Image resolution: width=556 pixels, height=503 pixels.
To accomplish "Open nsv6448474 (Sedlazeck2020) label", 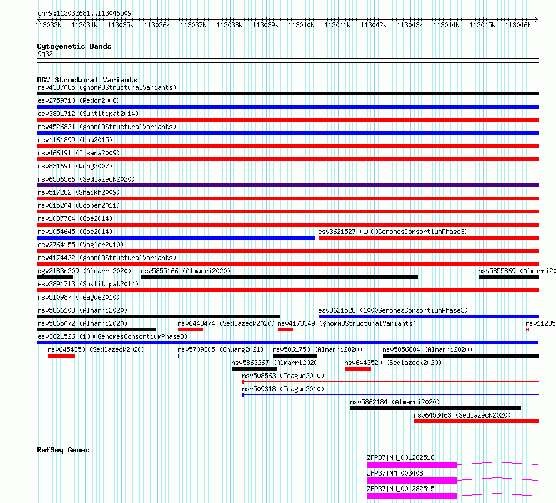I will click(x=226, y=323).
